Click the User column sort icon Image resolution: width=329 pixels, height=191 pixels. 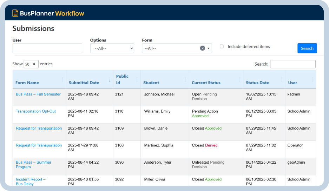[312, 80]
